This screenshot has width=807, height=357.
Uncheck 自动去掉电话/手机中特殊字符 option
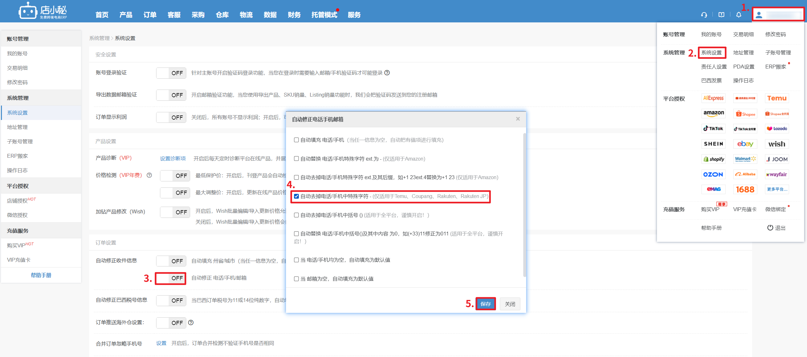coord(296,196)
